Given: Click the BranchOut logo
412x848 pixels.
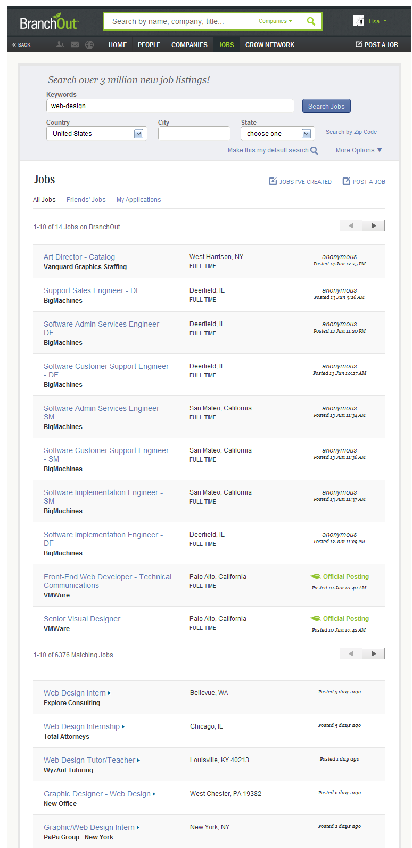Looking at the screenshot, I should pos(49,22).
